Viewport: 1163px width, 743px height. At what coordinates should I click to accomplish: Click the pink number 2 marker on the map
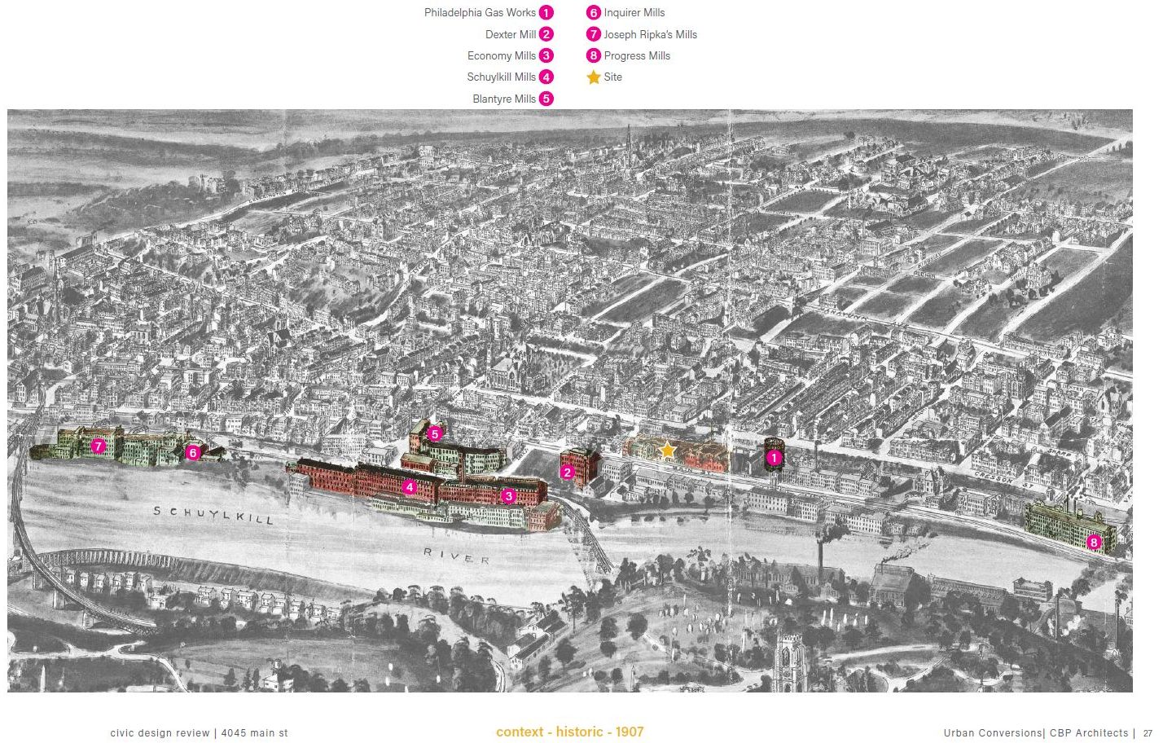(568, 472)
